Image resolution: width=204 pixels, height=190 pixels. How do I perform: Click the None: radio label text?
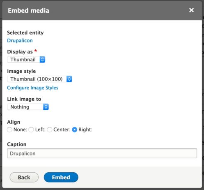(20, 130)
